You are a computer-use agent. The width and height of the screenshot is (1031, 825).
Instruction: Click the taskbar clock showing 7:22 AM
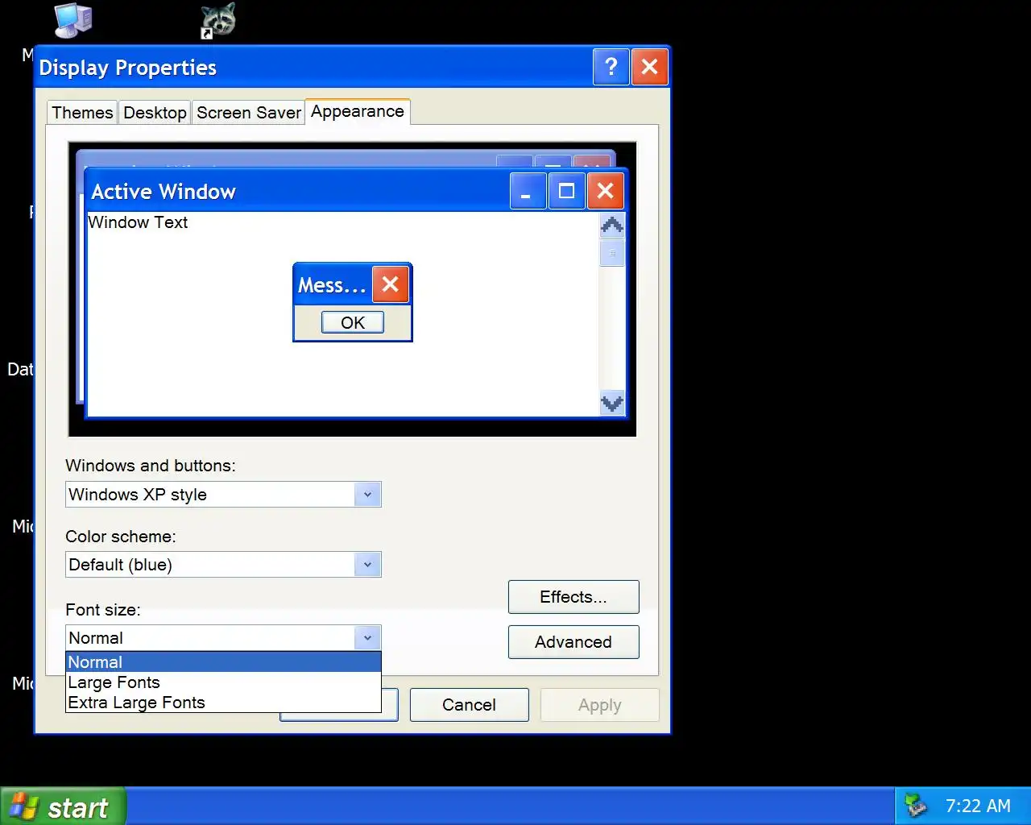pyautogui.click(x=978, y=806)
